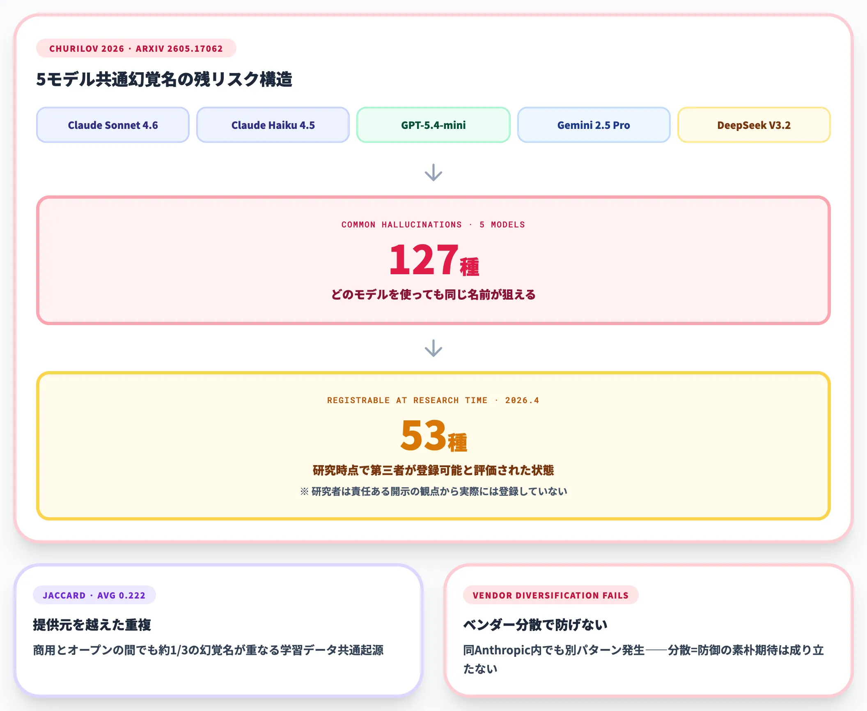Click the GPT-5.4-mini model chip
The image size is (867, 711).
(433, 125)
